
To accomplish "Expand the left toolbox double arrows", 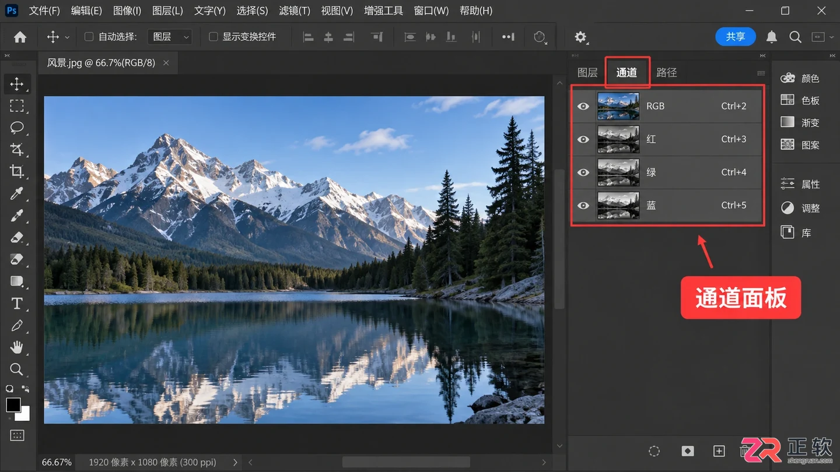I will click(x=7, y=56).
